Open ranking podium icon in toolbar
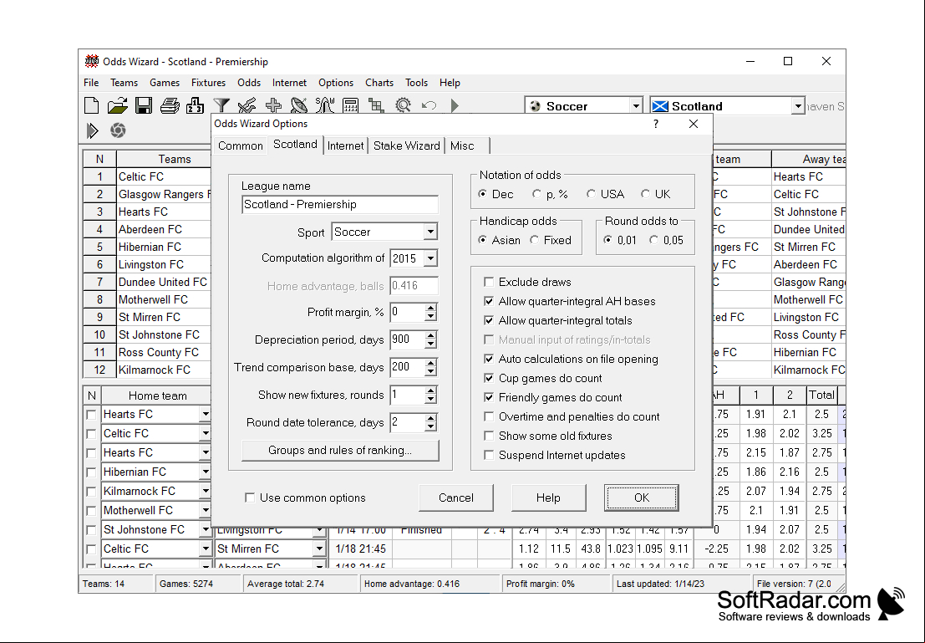The height and width of the screenshot is (643, 925). pyautogui.click(x=196, y=105)
